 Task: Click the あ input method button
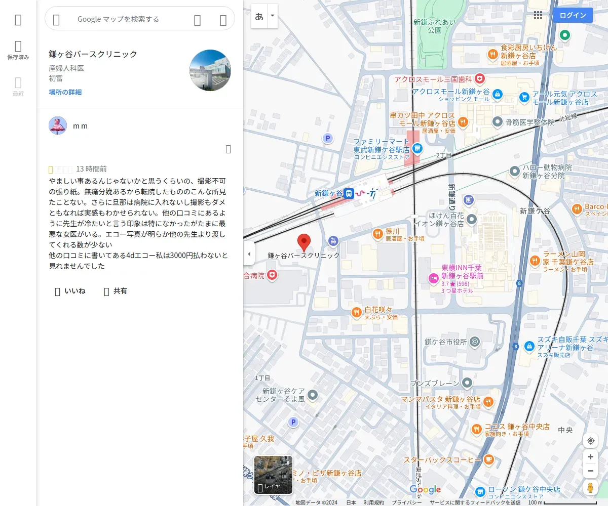[259, 16]
